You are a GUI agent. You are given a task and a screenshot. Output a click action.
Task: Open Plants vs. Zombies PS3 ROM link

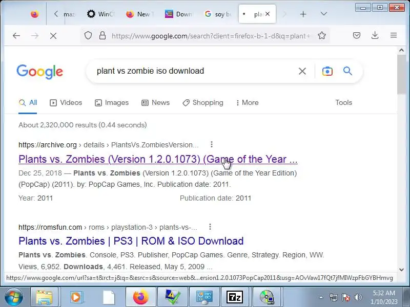click(131, 241)
